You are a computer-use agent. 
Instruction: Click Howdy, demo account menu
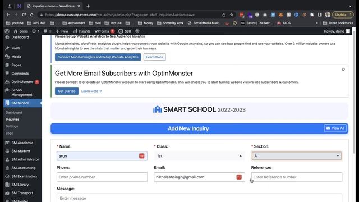pyautogui.click(x=337, y=31)
